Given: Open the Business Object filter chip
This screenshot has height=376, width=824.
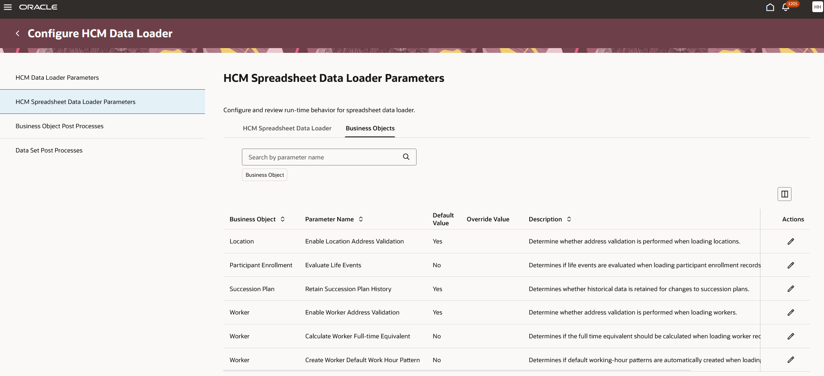Looking at the screenshot, I should click(264, 175).
